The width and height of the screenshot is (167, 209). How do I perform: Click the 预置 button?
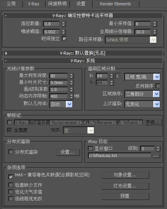pos(125,196)
